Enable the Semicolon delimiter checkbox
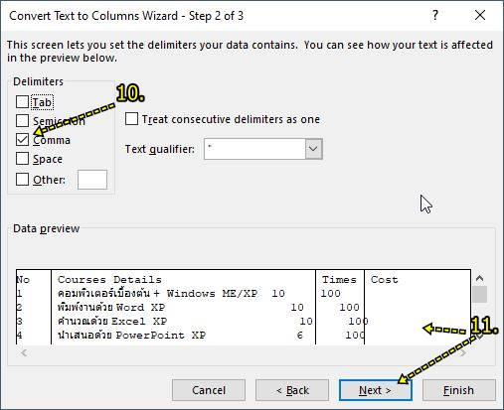Screen dimensions: 504x410 tap(22, 121)
